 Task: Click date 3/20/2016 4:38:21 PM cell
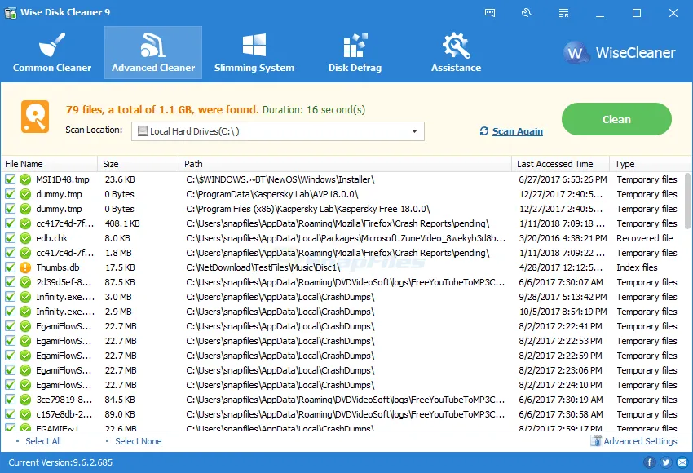pos(563,238)
